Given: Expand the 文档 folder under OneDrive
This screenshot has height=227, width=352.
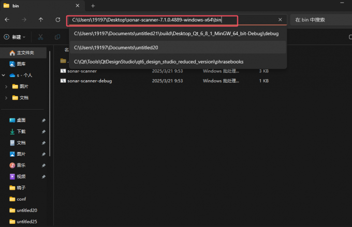Looking at the screenshot, I should pos(6,98).
